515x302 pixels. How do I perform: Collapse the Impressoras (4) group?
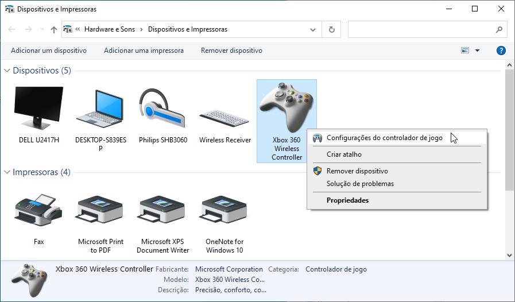(7, 172)
